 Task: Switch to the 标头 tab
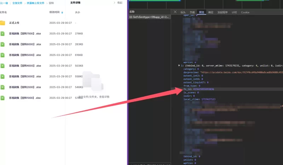tap(183, 12)
